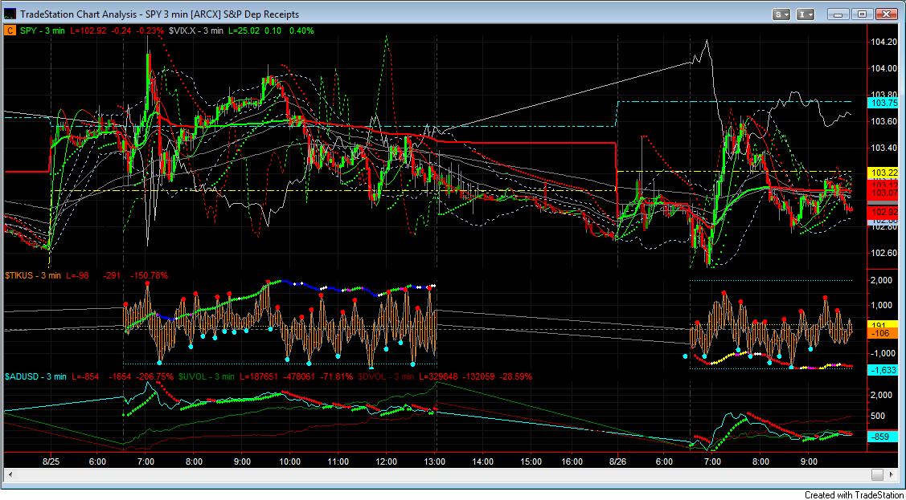Select the '$VIX.X - 3 min' status label
Image resolution: width=906 pixels, height=500 pixels.
pos(195,30)
